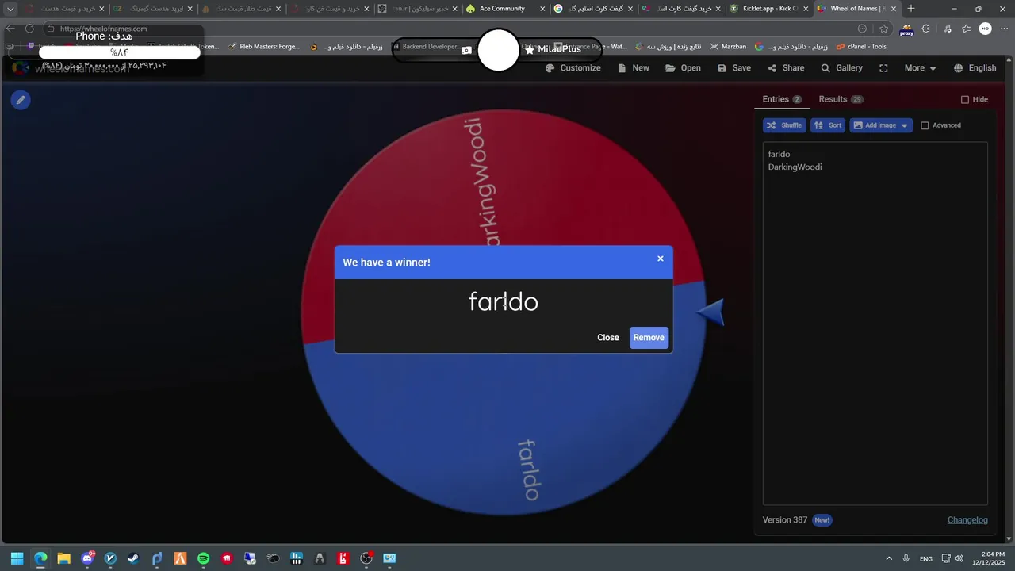The height and width of the screenshot is (571, 1015).
Task: Open browser settings and more menu
Action: coord(1005,29)
